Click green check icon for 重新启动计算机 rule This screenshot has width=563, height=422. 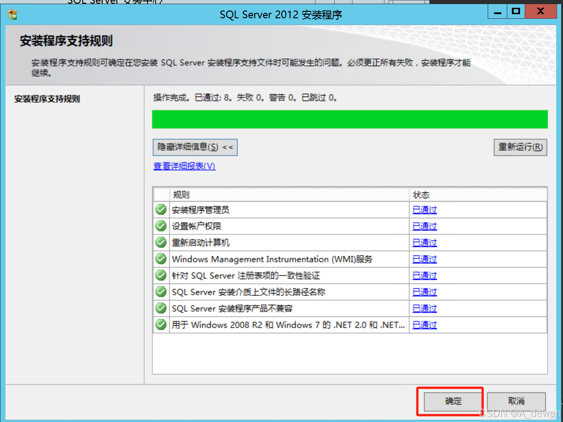161,243
